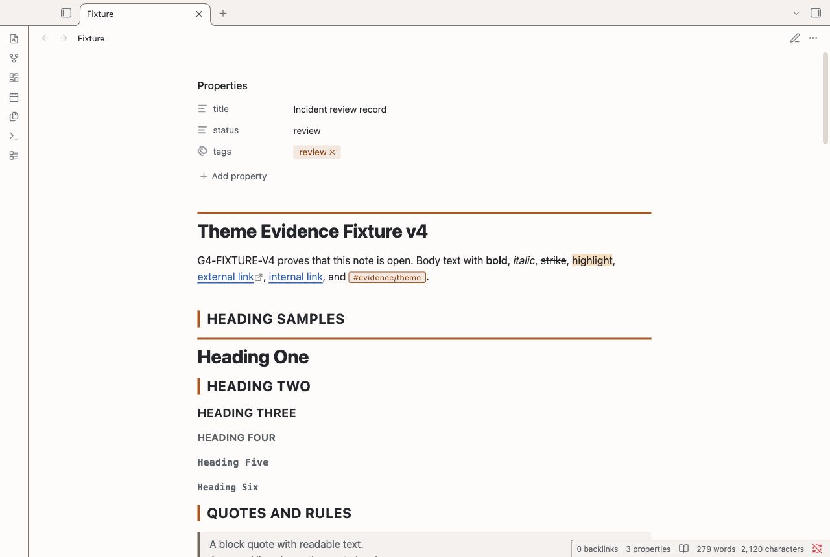Click '3 properties' in status bar
The width and height of the screenshot is (830, 557).
point(648,549)
